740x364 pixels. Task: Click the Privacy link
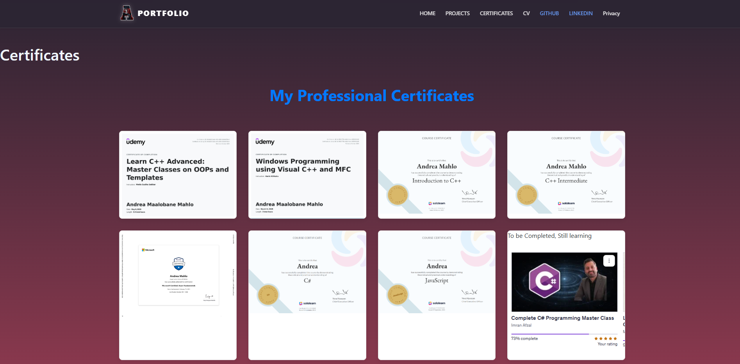tap(611, 13)
